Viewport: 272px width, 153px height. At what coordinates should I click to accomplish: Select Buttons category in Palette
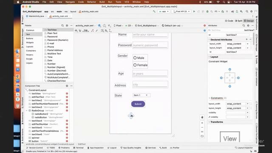click(x=30, y=39)
